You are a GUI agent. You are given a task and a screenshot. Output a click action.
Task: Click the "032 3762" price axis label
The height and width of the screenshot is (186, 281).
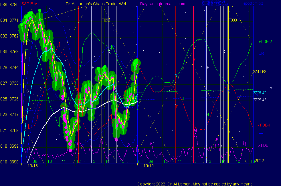click(x=9, y=36)
